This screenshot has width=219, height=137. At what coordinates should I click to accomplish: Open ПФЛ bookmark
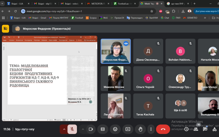[x=176, y=18]
